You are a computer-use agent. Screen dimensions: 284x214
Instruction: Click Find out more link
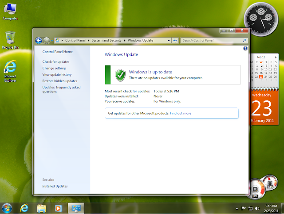coord(181,113)
